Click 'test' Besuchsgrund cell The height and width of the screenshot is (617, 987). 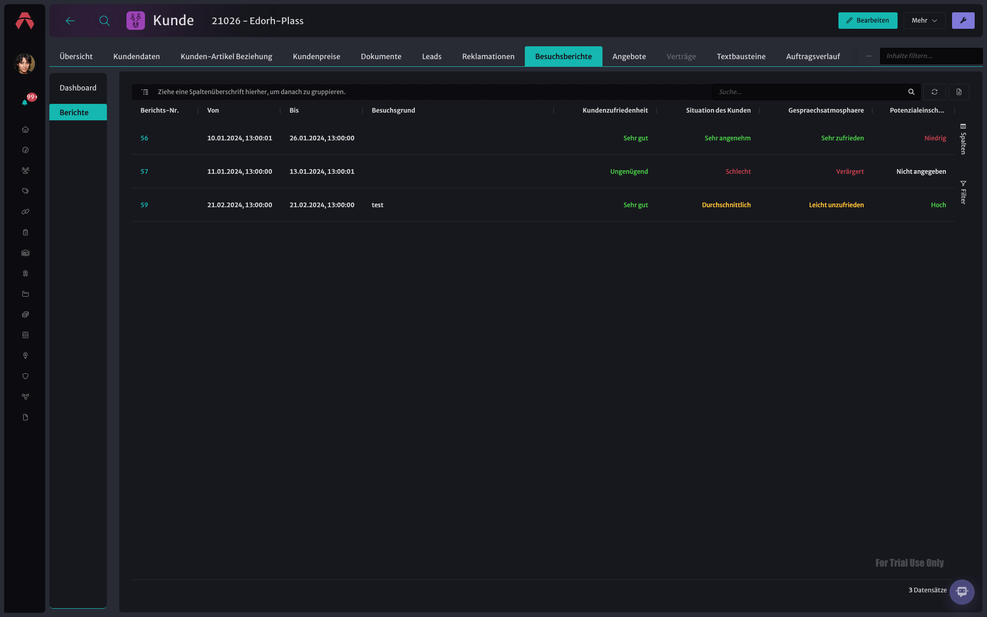pyautogui.click(x=377, y=205)
